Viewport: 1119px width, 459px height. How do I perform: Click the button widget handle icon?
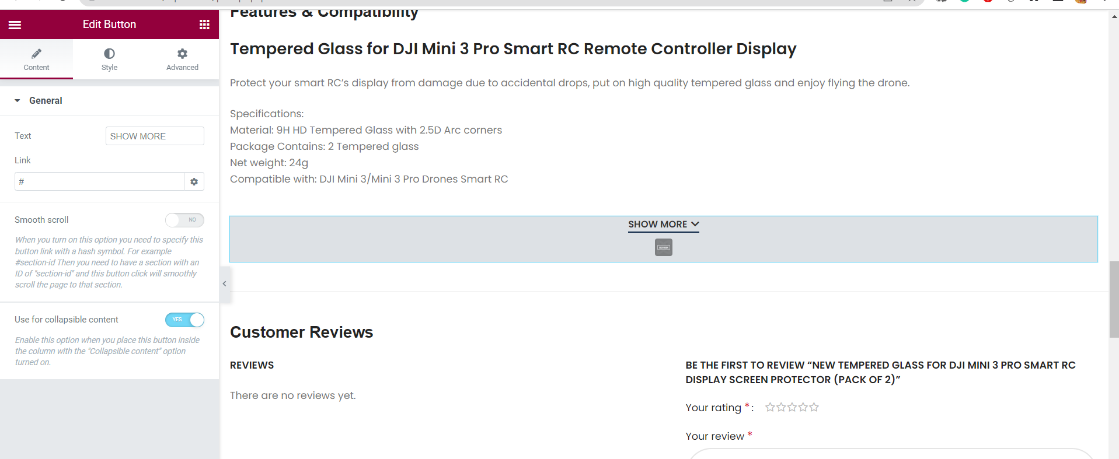pos(663,248)
